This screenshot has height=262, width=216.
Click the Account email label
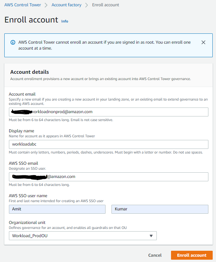tap(22, 94)
